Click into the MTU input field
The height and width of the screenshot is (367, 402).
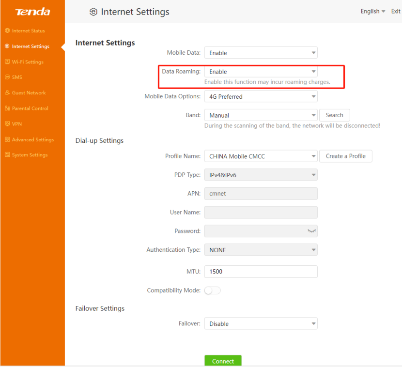click(261, 272)
